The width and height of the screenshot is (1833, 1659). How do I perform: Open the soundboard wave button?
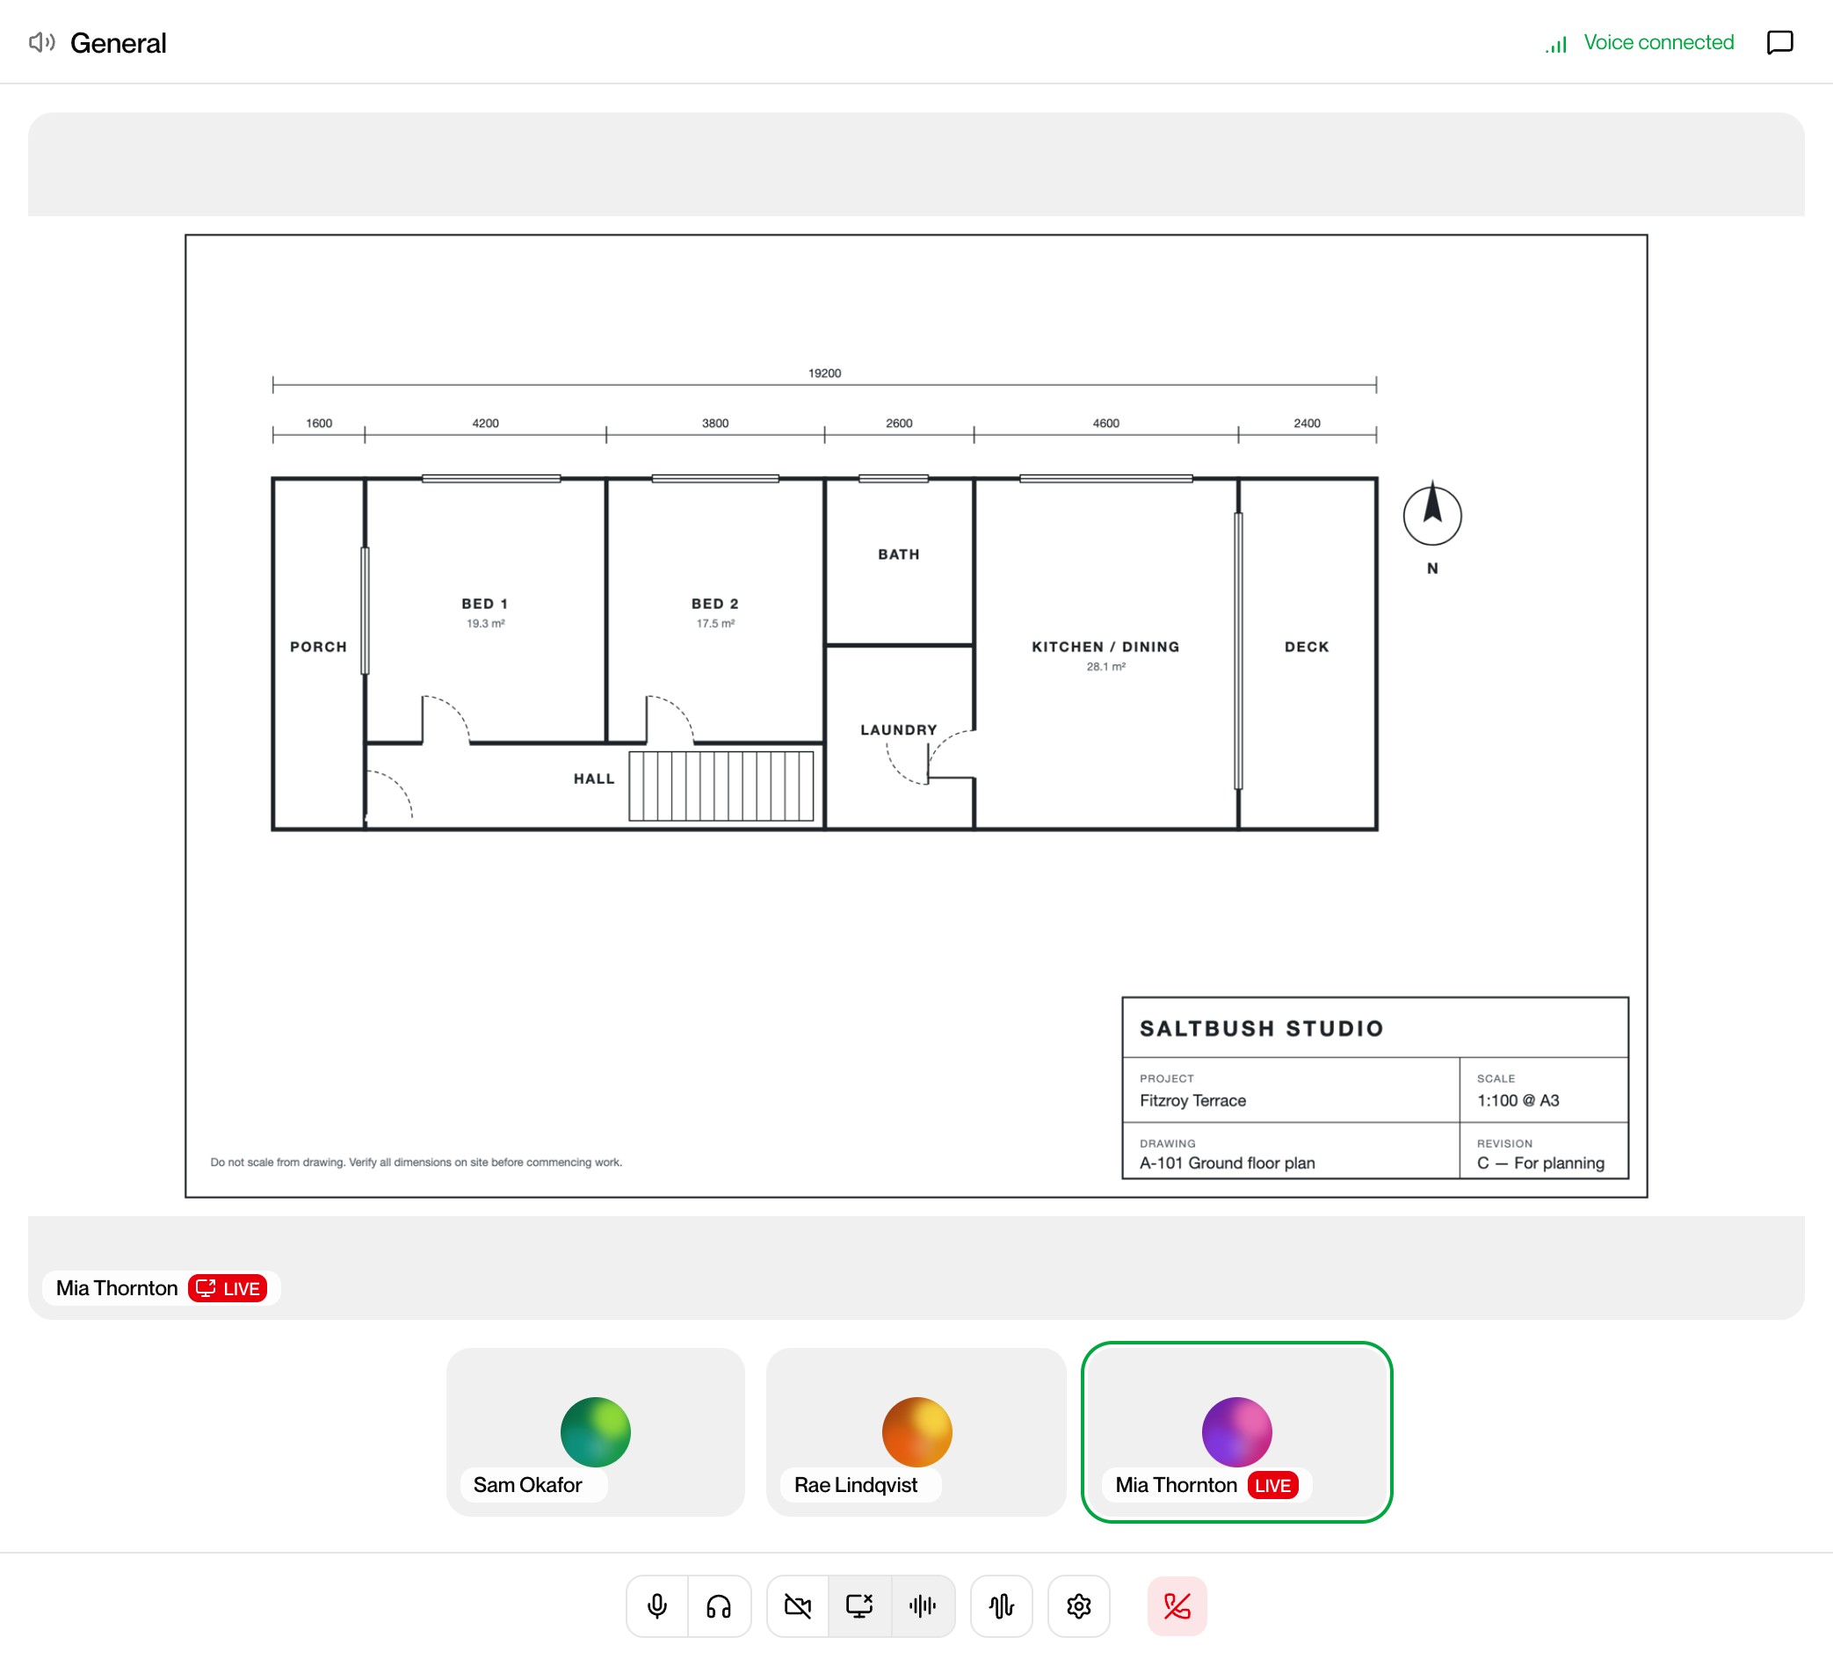(1001, 1605)
